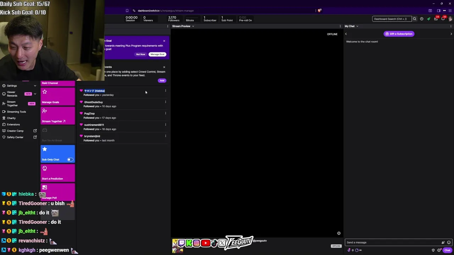454x255 pixels.
Task: Open the user avatar menu
Action: point(450,19)
